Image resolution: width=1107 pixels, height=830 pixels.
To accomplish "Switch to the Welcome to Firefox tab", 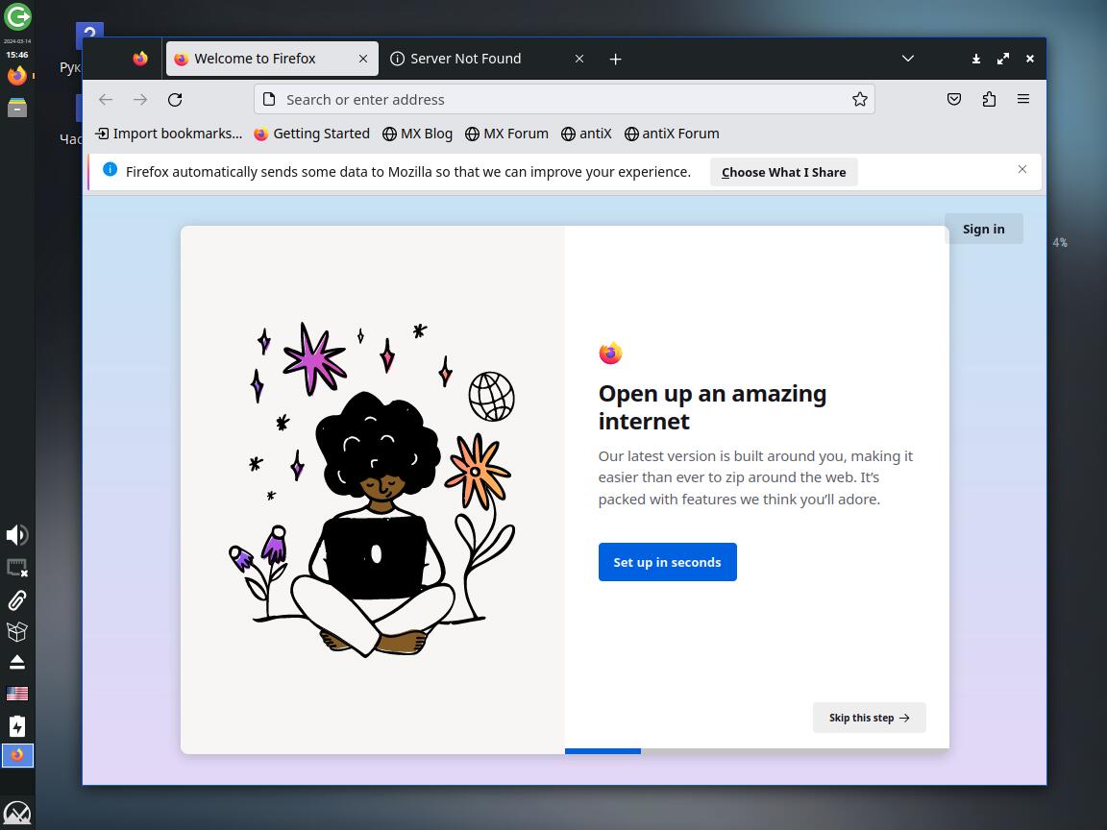I will click(x=272, y=59).
